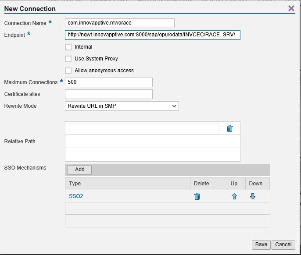Image resolution: width=301 pixels, height=255 pixels.
Task: Click the Connection Name field
Action: click(119, 23)
